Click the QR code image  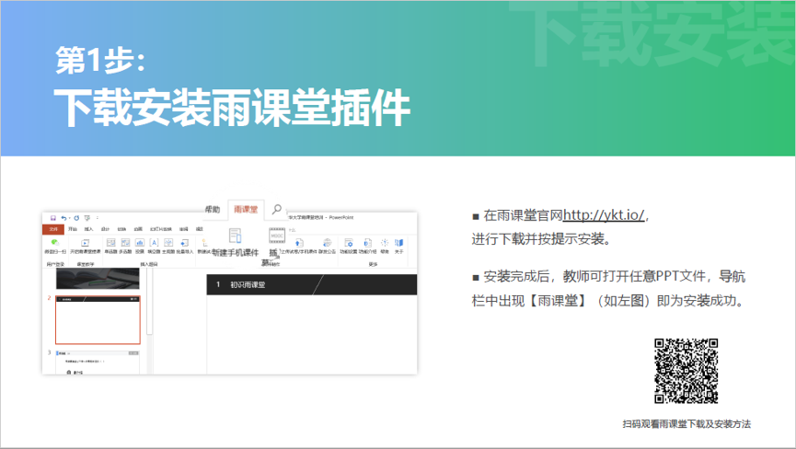(x=686, y=371)
